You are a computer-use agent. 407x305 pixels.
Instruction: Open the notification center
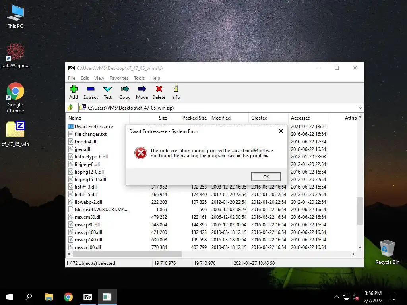pos(394,297)
